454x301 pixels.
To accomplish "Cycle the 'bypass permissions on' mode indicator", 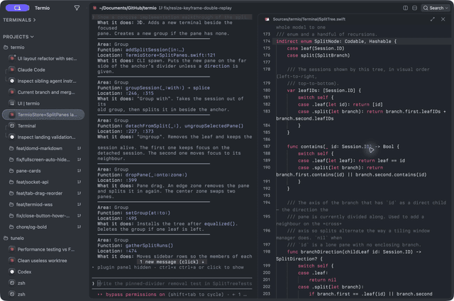I will click(x=135, y=295).
